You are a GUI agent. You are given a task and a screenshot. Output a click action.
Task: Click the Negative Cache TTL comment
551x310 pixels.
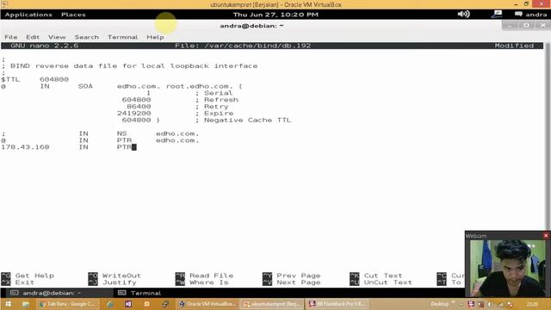pyautogui.click(x=247, y=120)
